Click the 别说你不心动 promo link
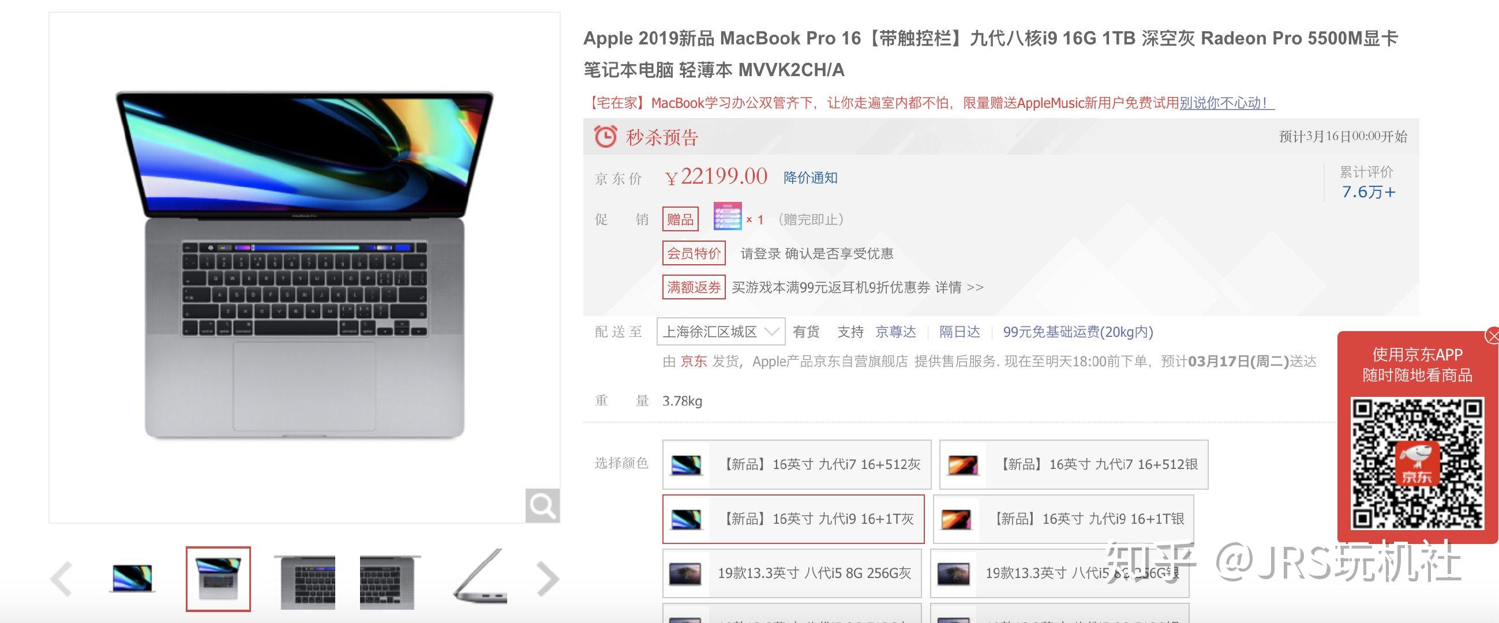 point(1226,103)
